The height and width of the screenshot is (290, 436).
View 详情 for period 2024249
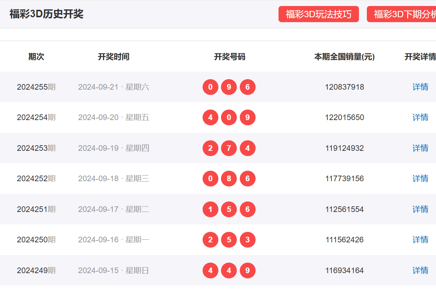420,270
